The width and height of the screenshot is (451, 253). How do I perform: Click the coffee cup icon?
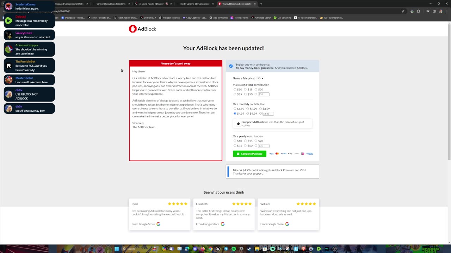(239, 124)
